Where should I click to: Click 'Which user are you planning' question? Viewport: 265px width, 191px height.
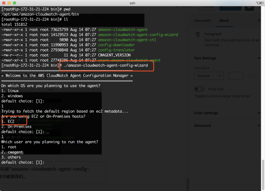(x=50, y=142)
